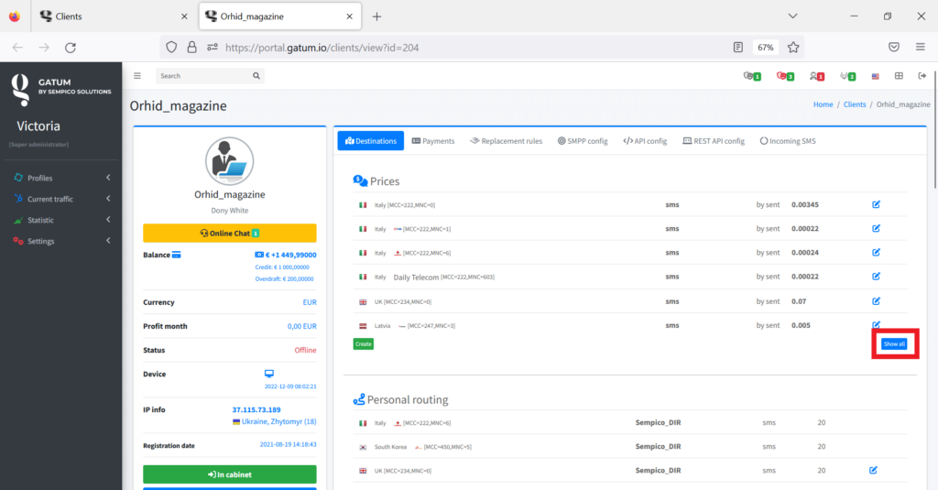Click the logout icon in top bar

pos(922,76)
